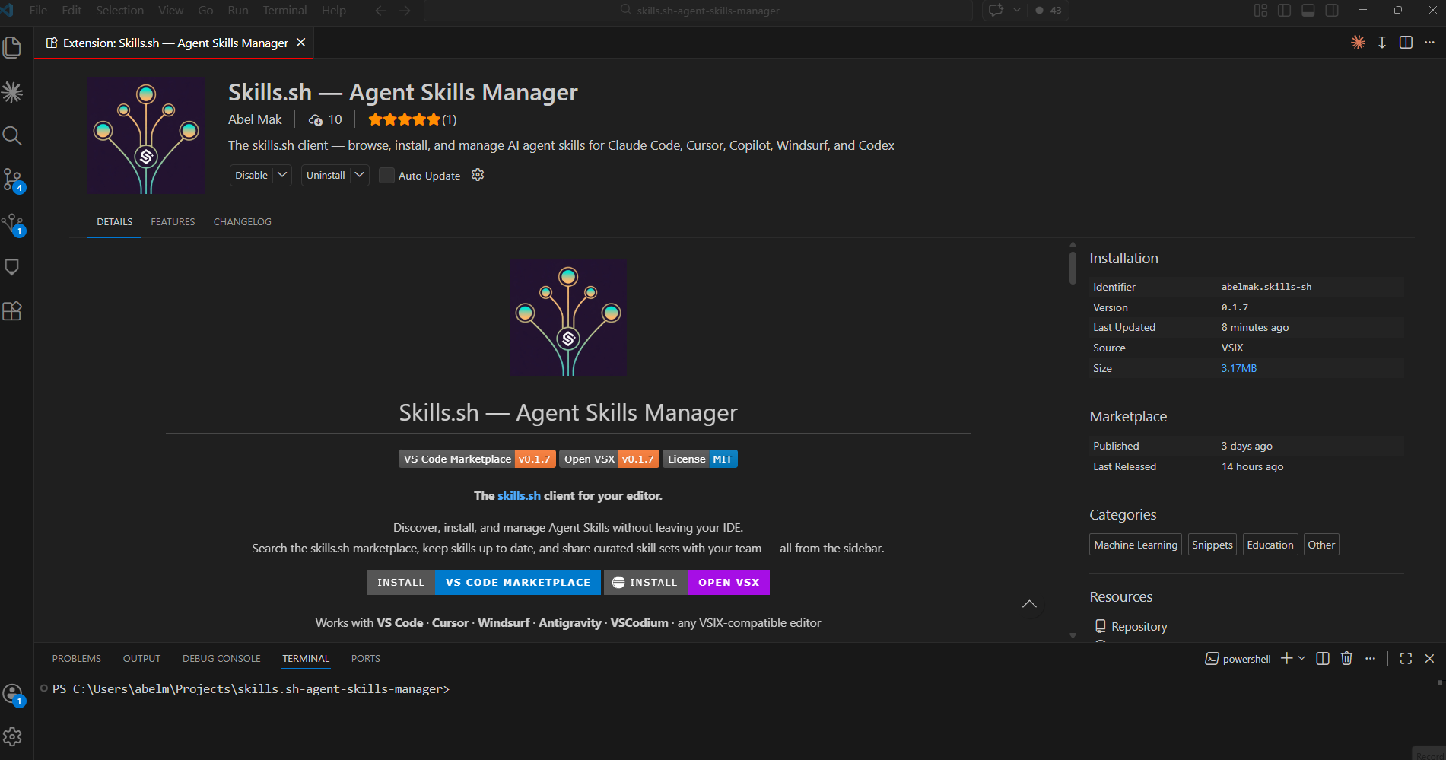Viewport: 1446px width, 760px height.
Task: Maximize the terminal panel size
Action: pyautogui.click(x=1406, y=659)
